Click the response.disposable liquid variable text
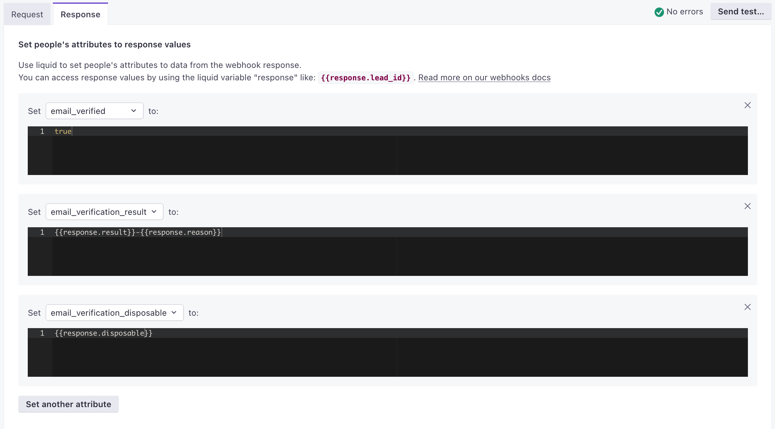The width and height of the screenshot is (775, 429). [103, 333]
